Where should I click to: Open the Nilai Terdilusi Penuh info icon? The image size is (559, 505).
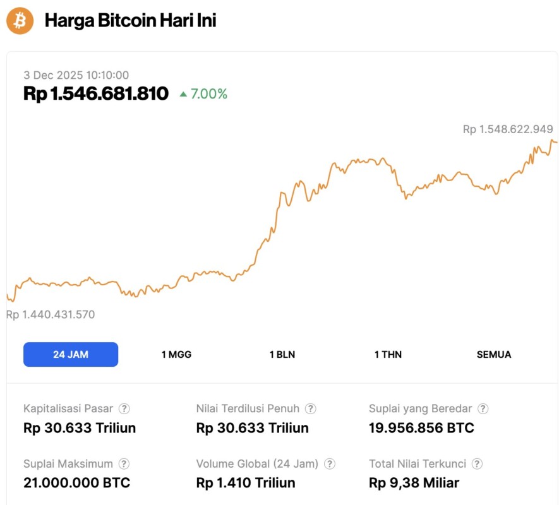311,409
